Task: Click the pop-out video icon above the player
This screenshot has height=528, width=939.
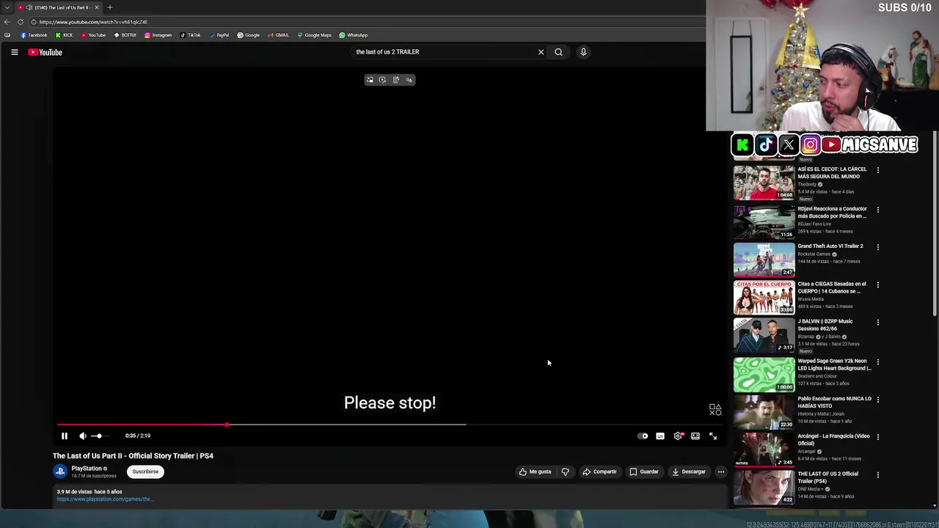Action: 370,80
